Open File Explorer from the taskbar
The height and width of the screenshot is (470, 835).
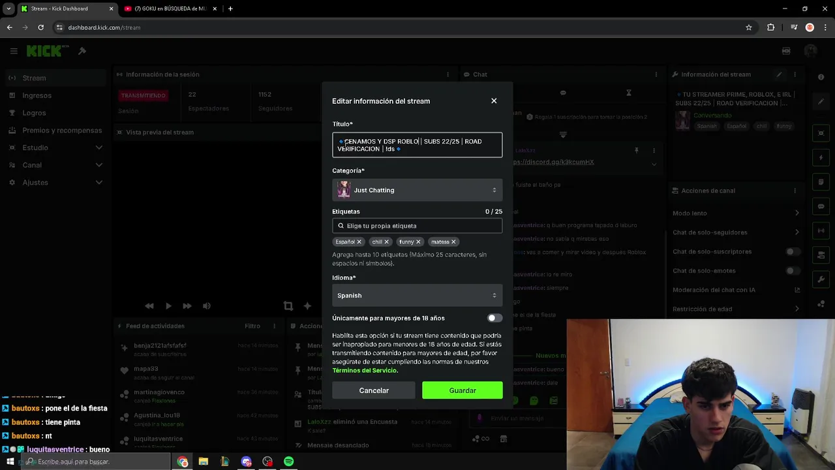coord(204,462)
